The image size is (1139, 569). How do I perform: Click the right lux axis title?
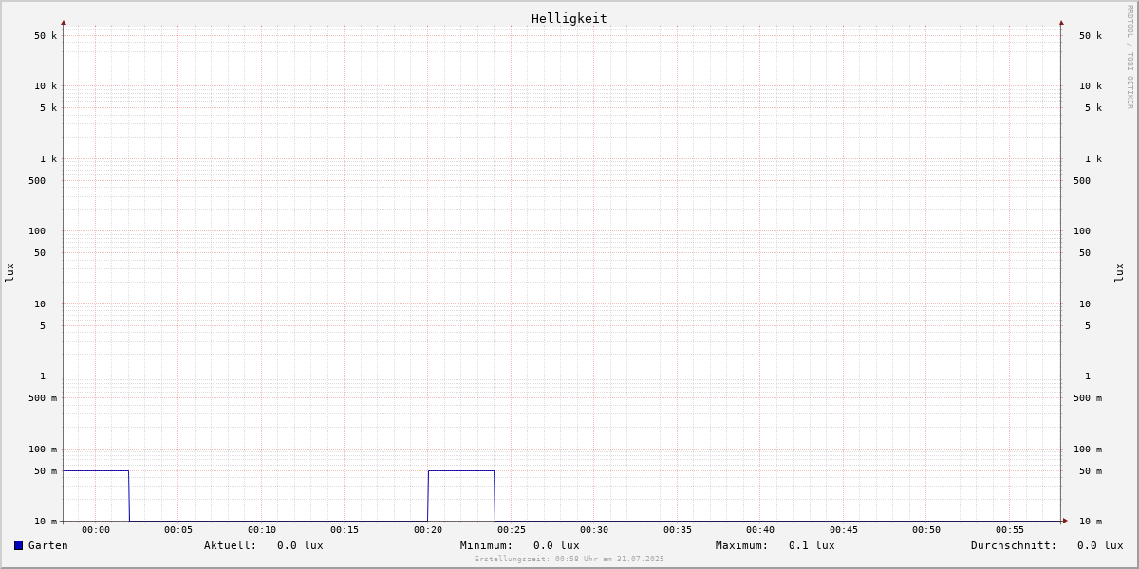1119,272
